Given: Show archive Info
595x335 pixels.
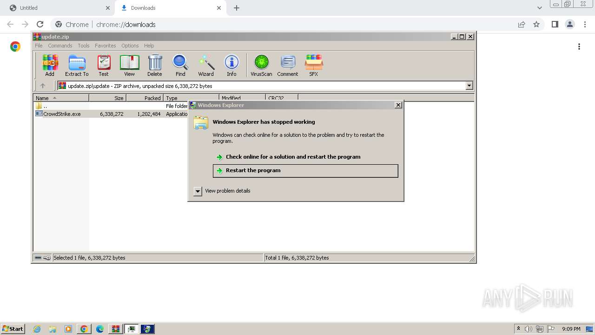Looking at the screenshot, I should point(231,65).
